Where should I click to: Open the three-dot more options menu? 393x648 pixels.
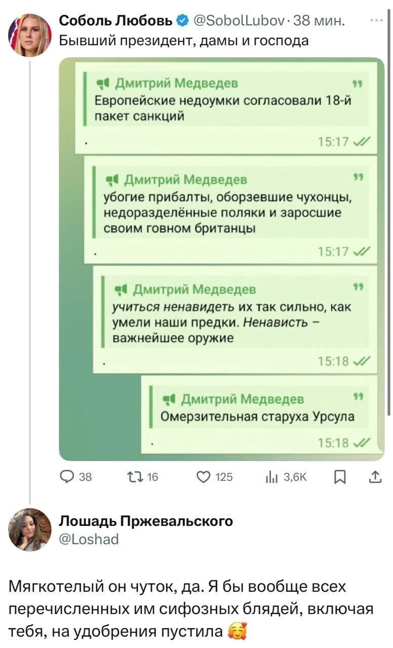point(376,21)
